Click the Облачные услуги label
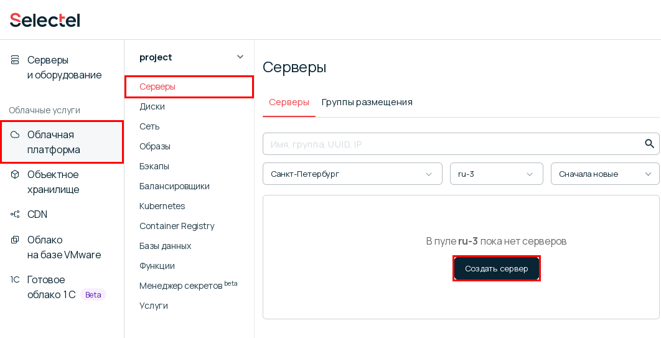Viewport: 661px width, 338px height. [x=44, y=110]
